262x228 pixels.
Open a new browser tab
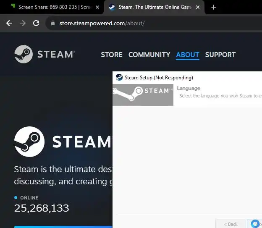(x=214, y=7)
